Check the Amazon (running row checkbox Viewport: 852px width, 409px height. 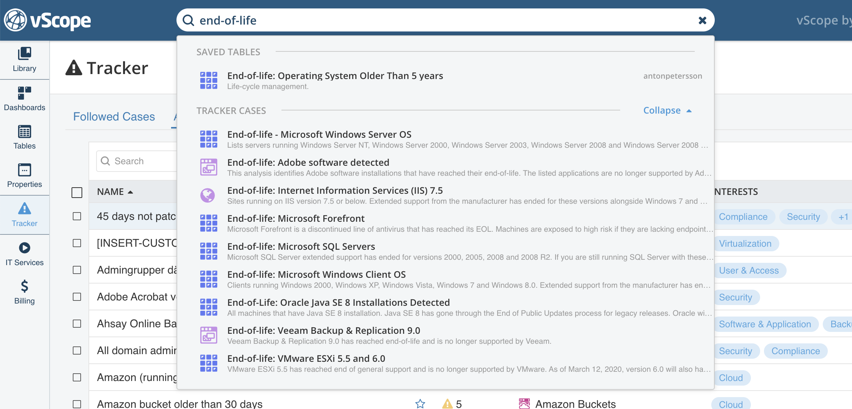point(77,378)
